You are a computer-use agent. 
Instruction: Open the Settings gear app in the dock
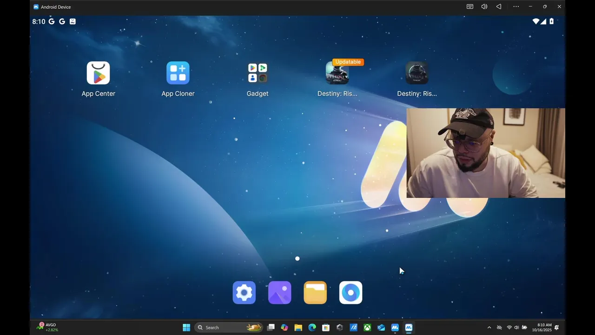pos(244,293)
